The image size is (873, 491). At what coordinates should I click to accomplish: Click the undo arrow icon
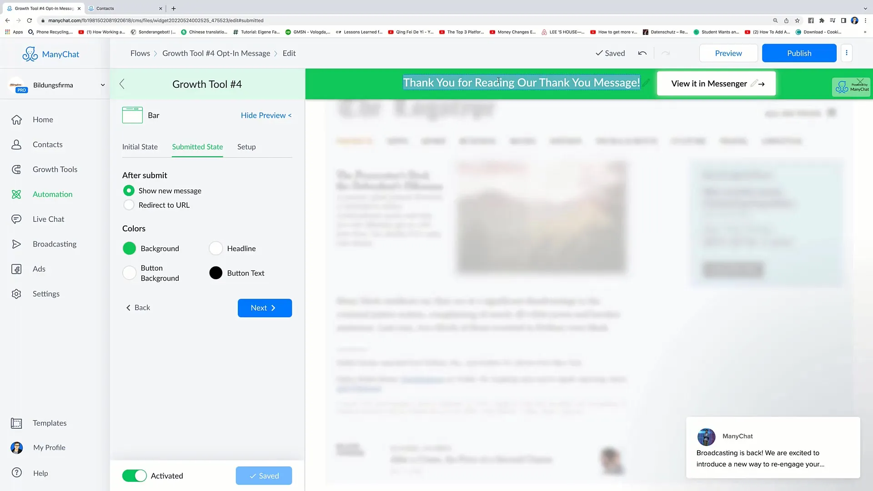(x=643, y=53)
